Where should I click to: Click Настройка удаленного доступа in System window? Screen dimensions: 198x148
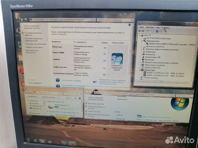[x=97, y=108]
